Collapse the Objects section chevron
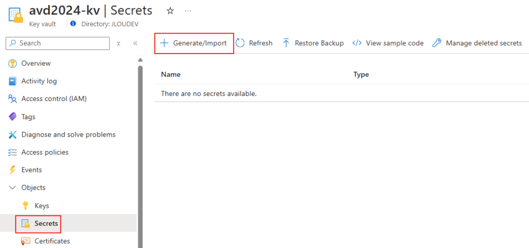Image resolution: width=529 pixels, height=248 pixels. 12,188
